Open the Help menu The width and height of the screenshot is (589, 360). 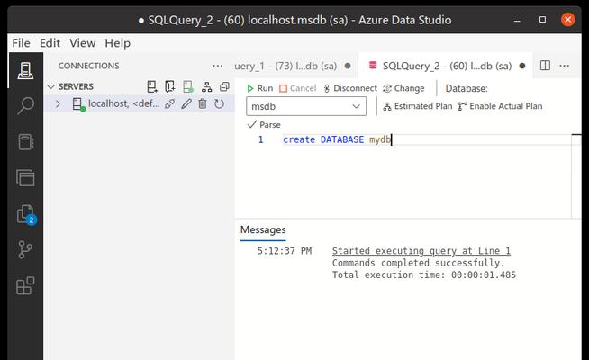click(118, 43)
